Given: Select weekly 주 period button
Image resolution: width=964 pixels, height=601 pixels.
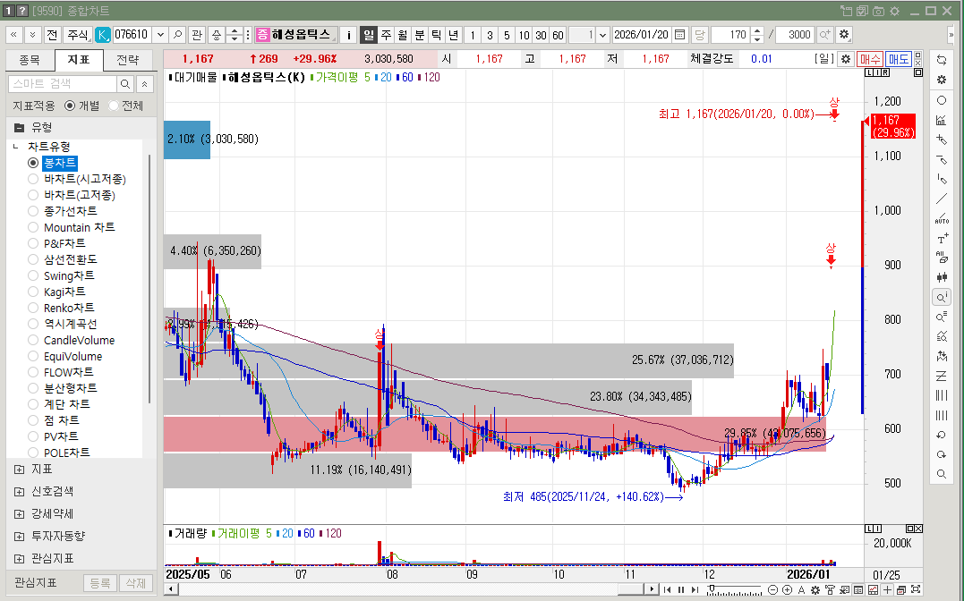Looking at the screenshot, I should pos(386,35).
